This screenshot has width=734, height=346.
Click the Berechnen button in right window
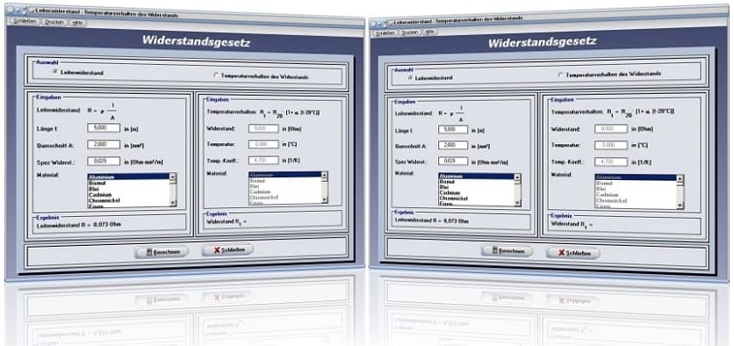tap(507, 251)
